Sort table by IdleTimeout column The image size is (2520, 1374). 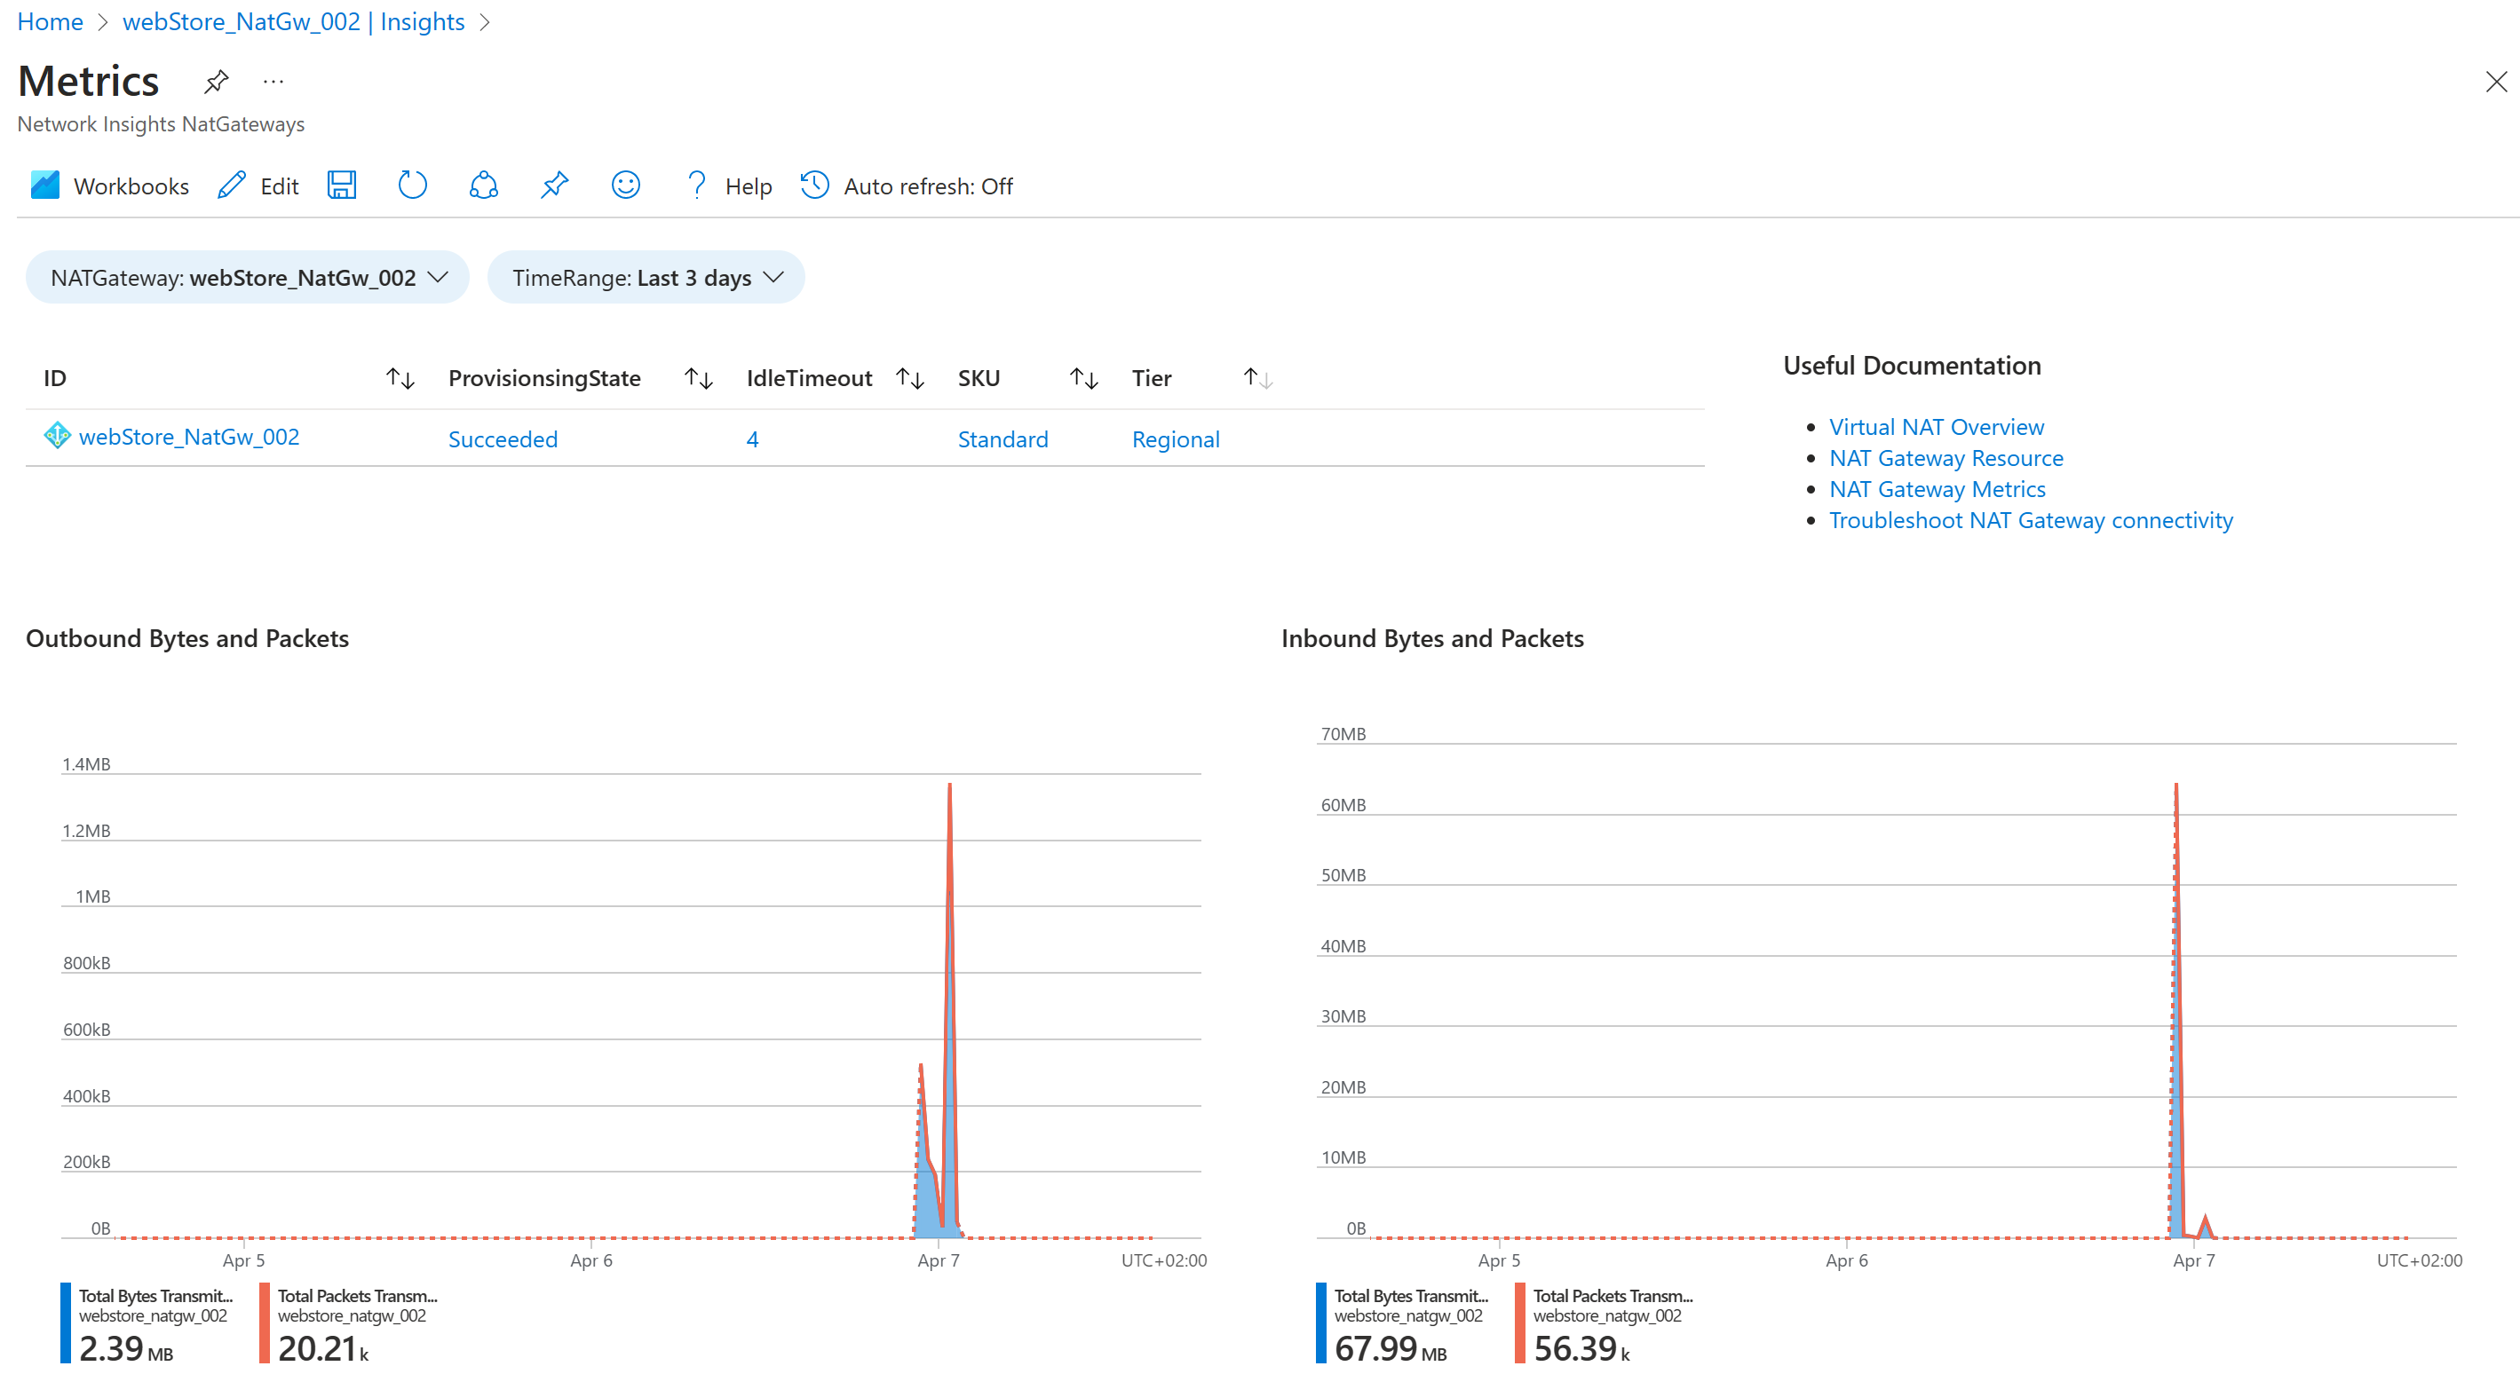point(910,378)
